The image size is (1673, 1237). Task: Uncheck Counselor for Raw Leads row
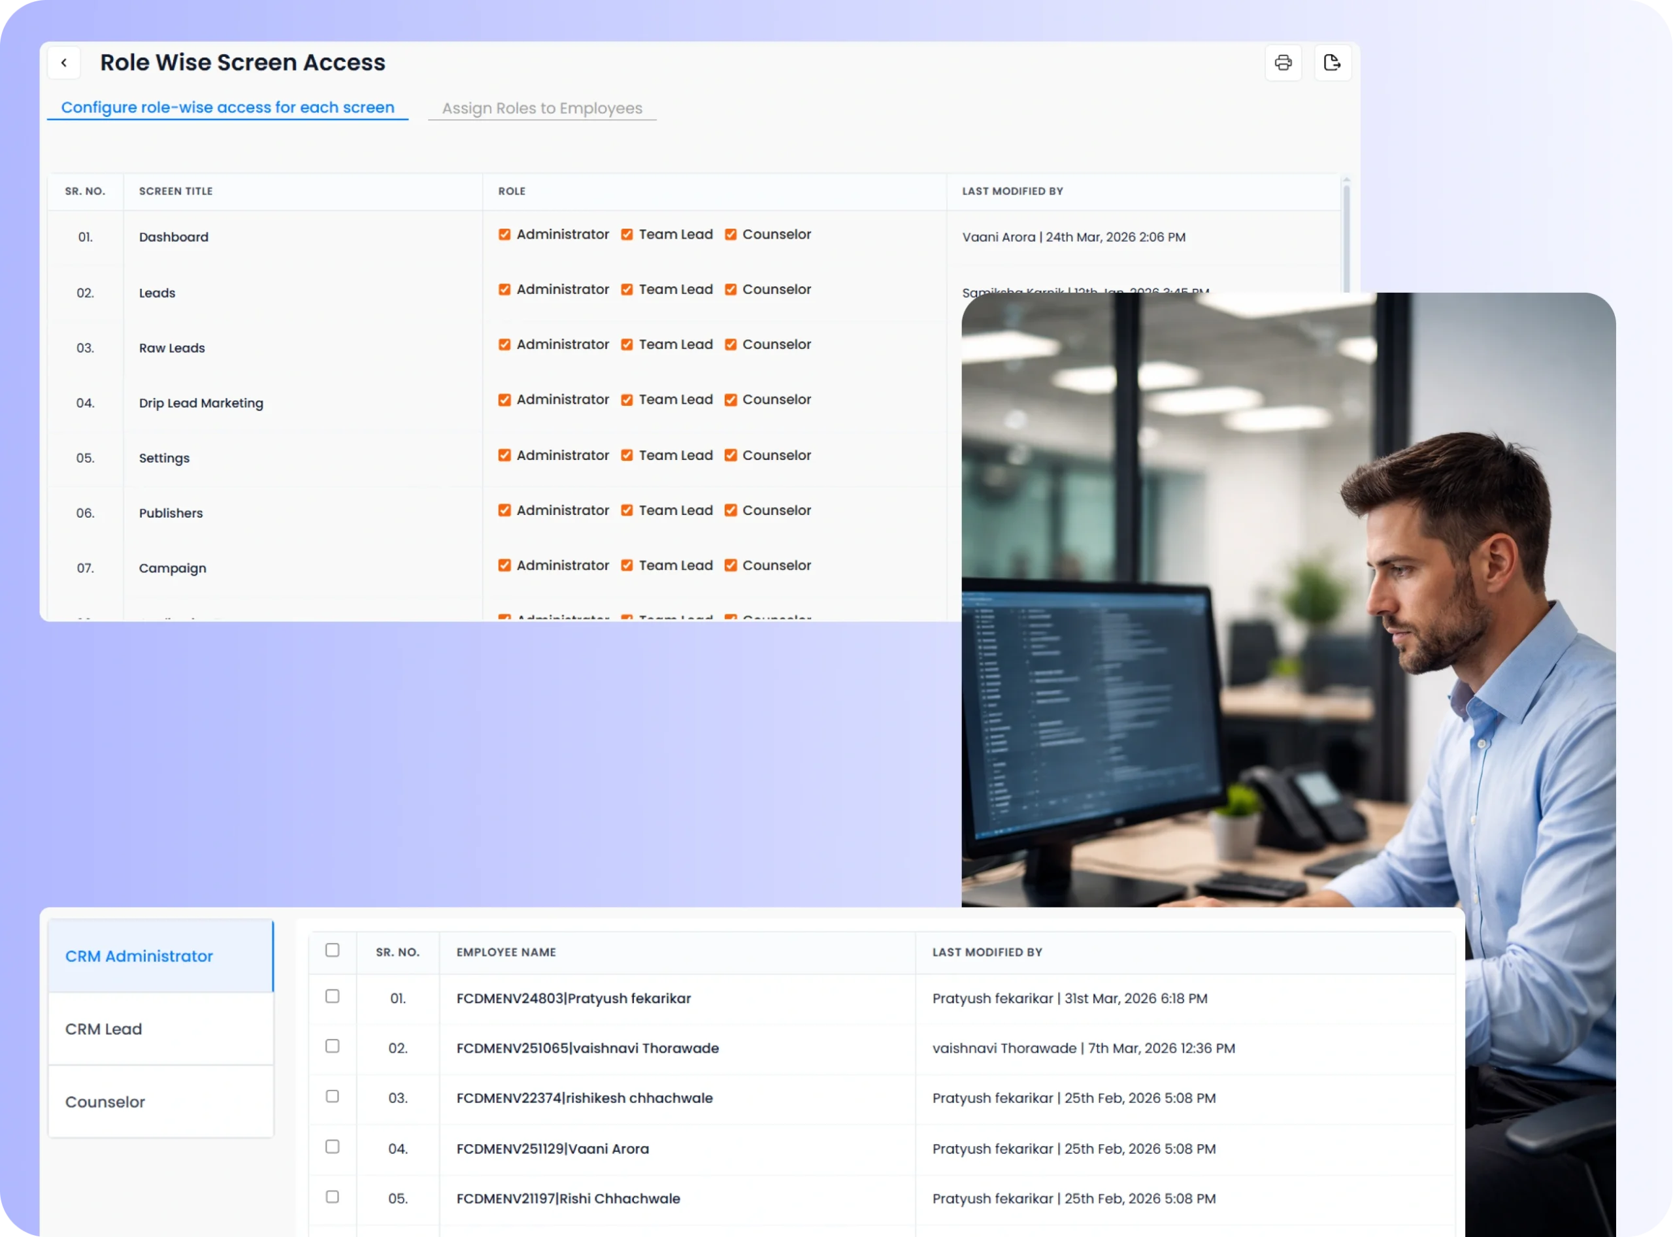[x=731, y=344]
